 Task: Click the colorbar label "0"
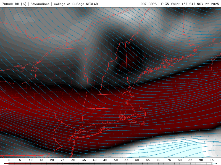point(9,160)
